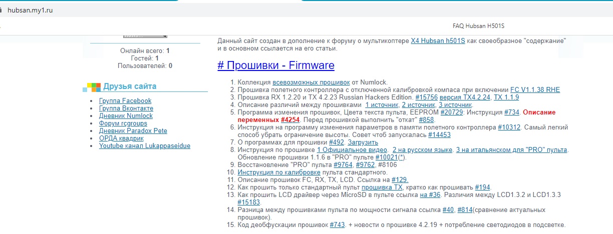
Task: Open post link #194
Action: tap(483, 187)
